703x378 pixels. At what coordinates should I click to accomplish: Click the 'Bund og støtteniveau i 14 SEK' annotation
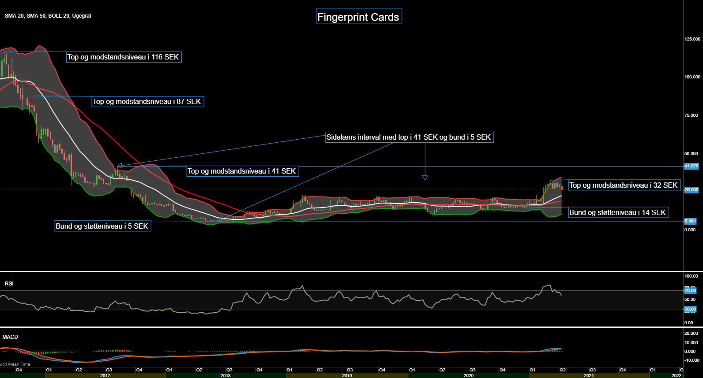[618, 212]
